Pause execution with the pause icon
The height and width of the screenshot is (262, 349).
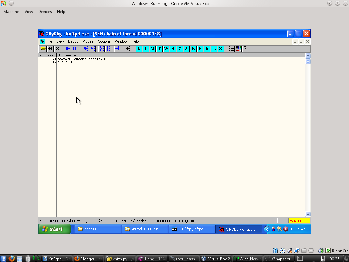(x=75, y=48)
